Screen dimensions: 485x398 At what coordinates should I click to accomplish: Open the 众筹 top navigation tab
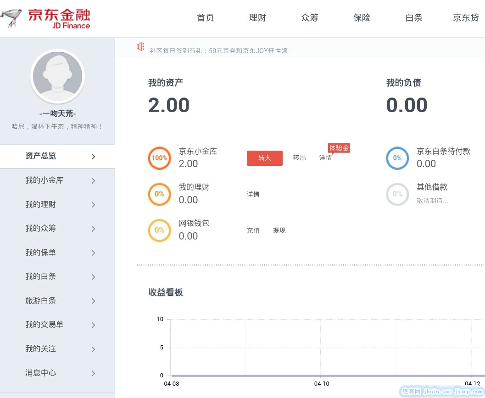[309, 18]
